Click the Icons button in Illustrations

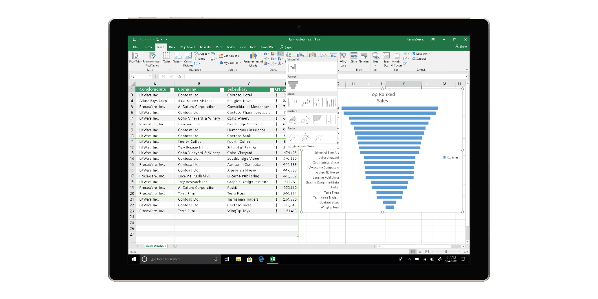pyautogui.click(x=200, y=58)
